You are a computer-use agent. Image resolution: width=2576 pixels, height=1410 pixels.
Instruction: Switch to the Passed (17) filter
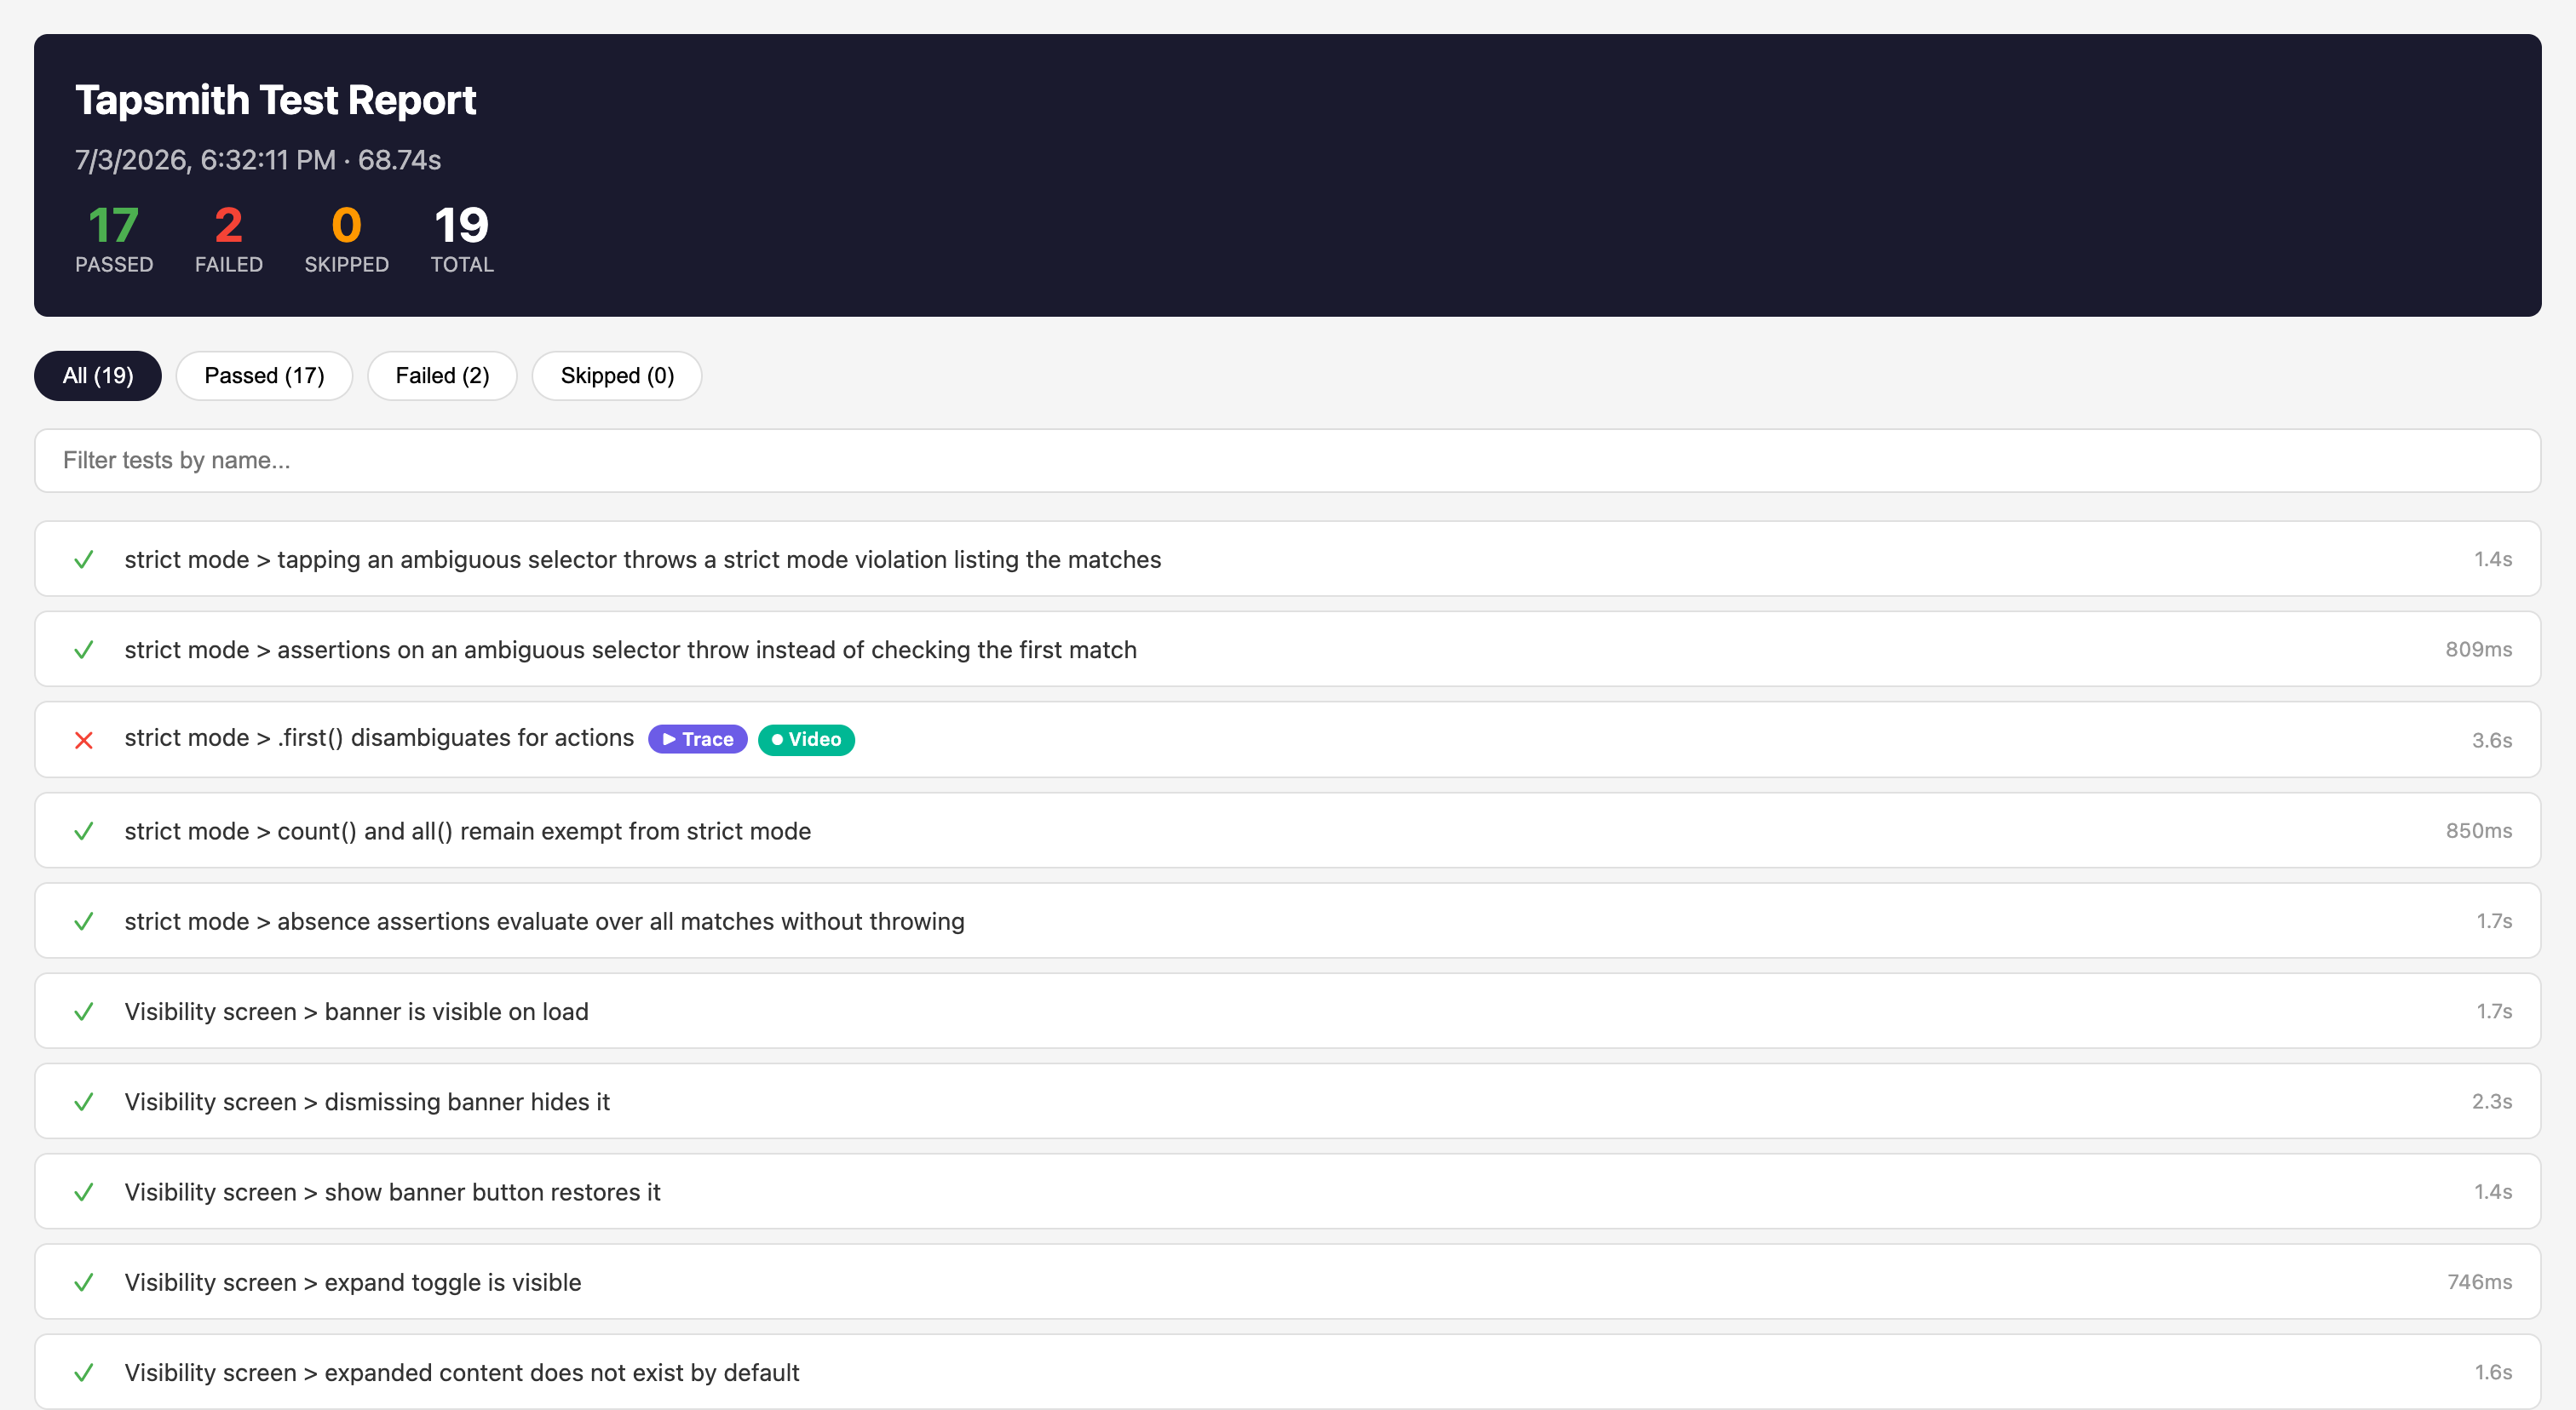tap(264, 375)
